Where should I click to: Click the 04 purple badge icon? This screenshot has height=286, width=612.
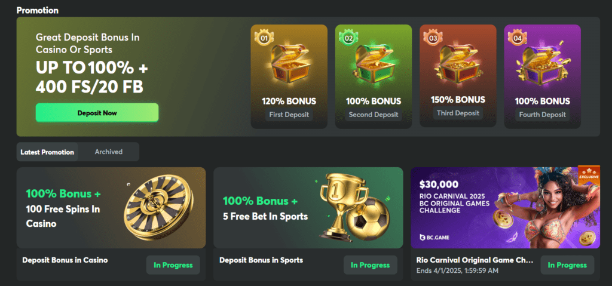pyautogui.click(x=517, y=38)
